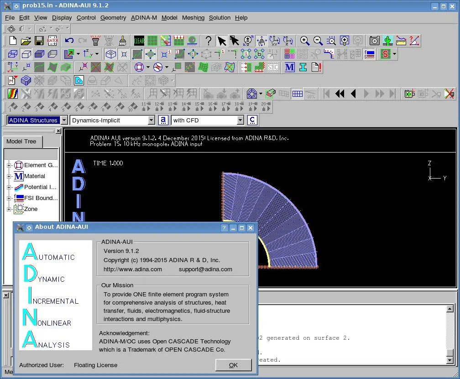Open the Dynamics-Implicit analysis type dropdown
Image resolution: width=460 pixels, height=379 pixels.
point(152,121)
